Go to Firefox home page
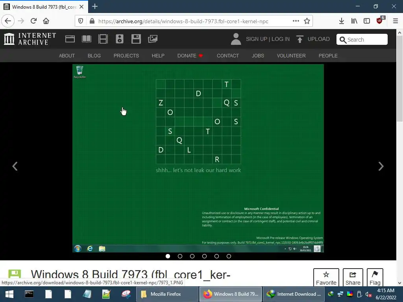 46,21
